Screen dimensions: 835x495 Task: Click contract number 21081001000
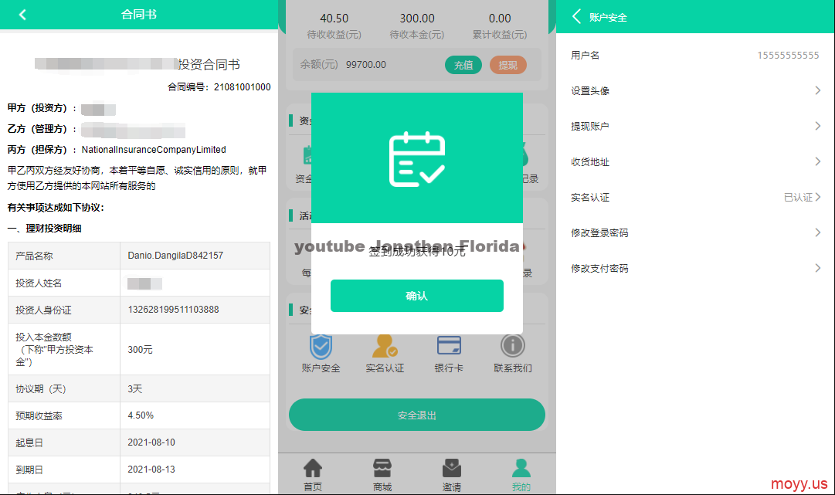pyautogui.click(x=243, y=86)
